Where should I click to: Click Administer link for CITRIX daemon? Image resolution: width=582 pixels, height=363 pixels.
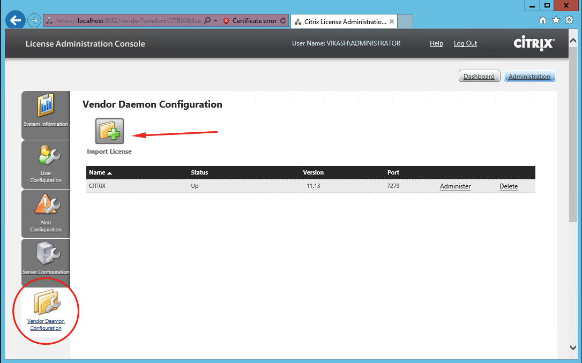[456, 186]
